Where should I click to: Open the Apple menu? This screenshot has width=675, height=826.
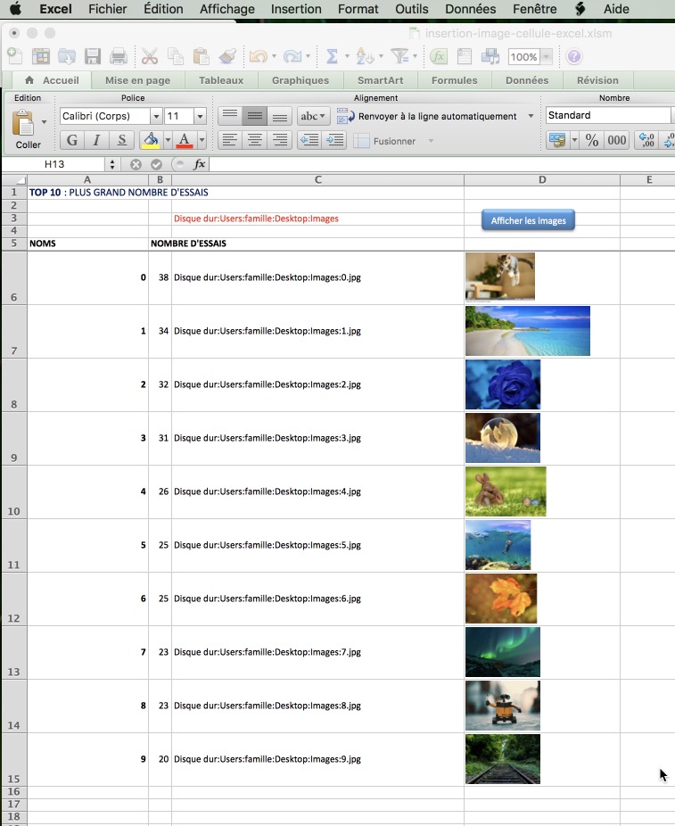15,8
